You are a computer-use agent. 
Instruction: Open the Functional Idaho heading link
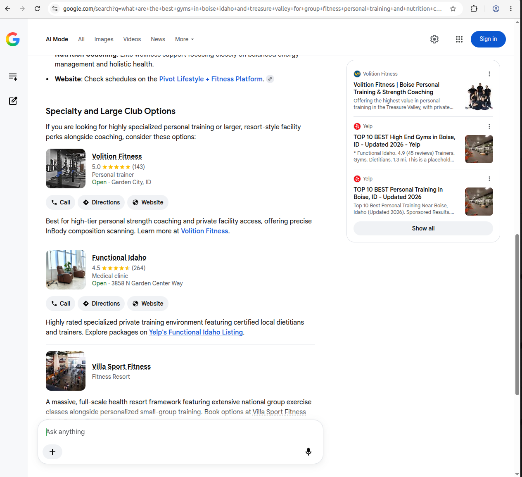(x=119, y=257)
